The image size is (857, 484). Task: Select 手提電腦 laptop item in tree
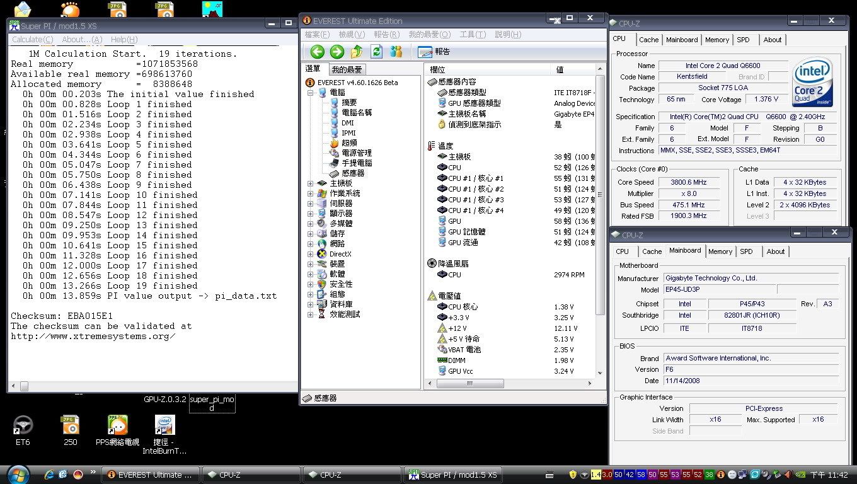click(357, 163)
